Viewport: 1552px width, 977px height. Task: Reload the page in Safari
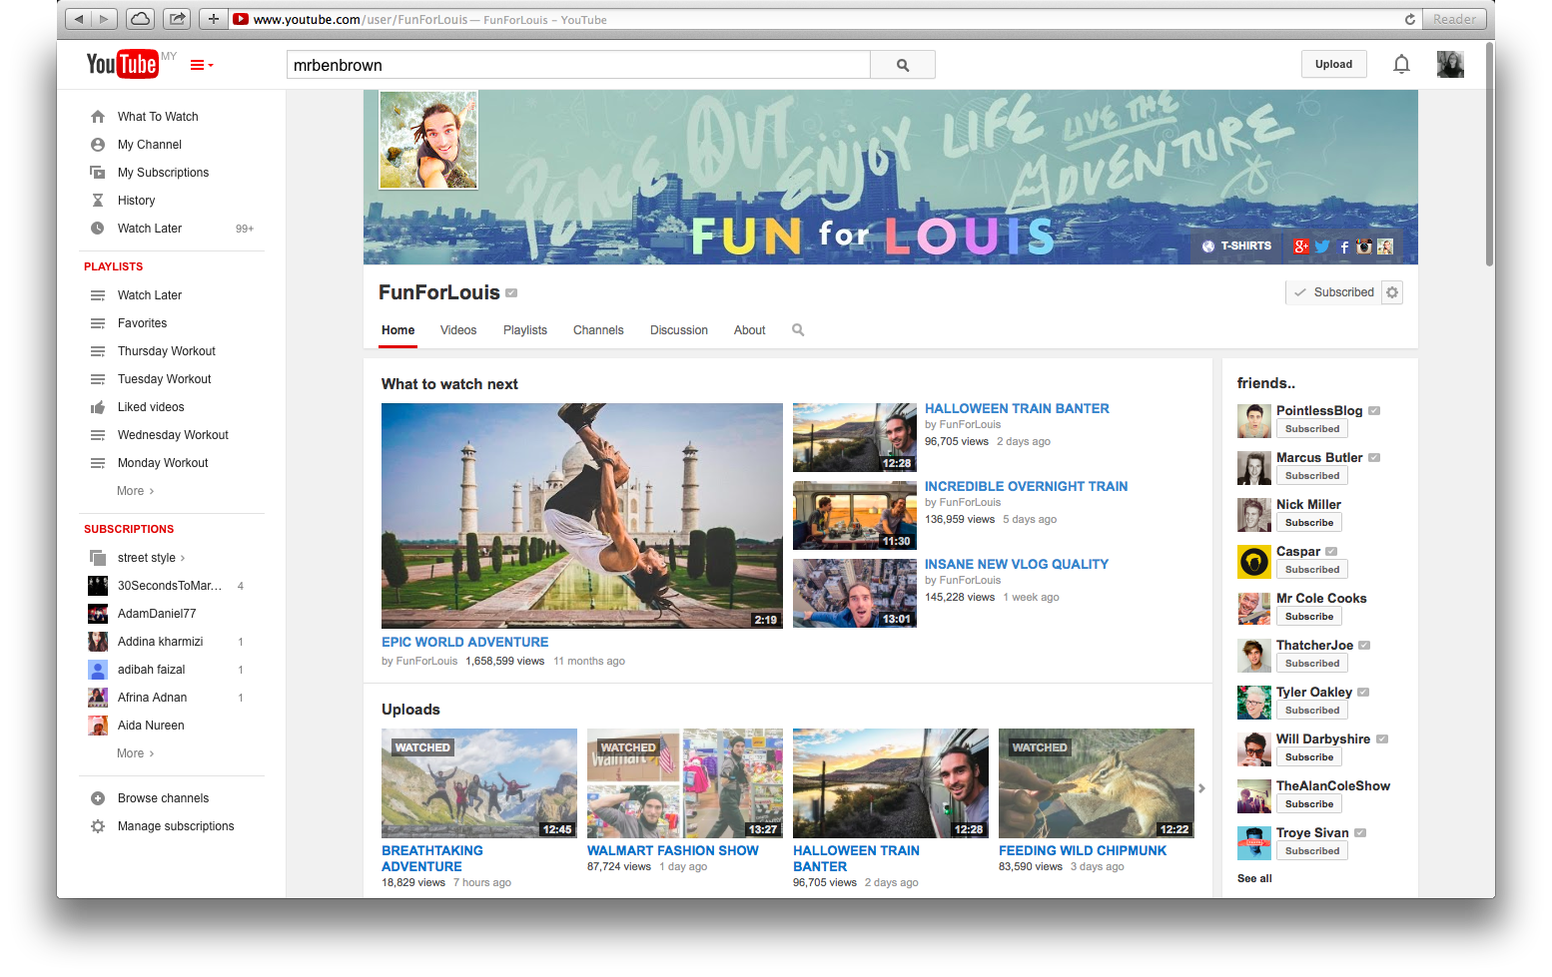point(1410,19)
